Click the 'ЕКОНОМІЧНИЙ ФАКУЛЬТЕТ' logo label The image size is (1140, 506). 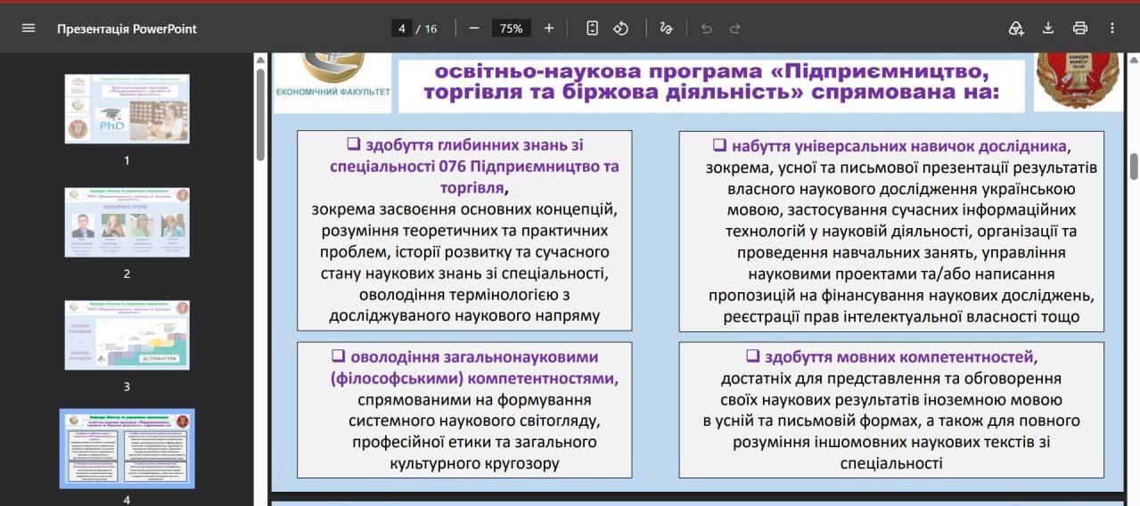[332, 92]
